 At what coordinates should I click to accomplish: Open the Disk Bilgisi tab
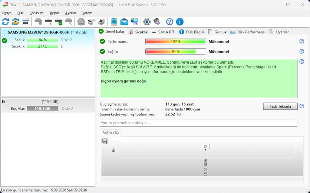click(191, 32)
